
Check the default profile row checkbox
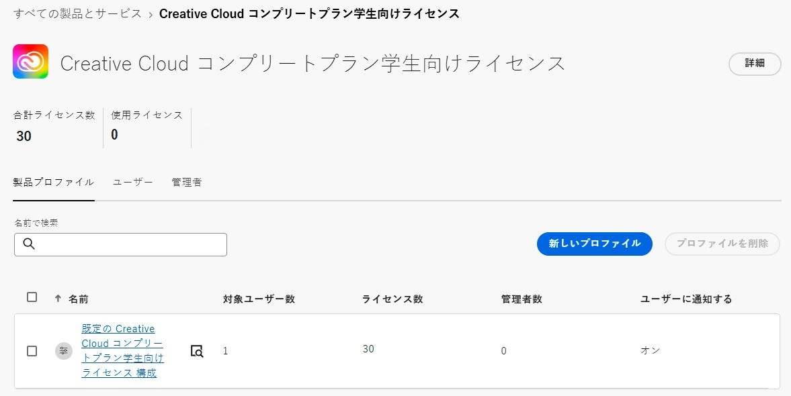click(32, 351)
